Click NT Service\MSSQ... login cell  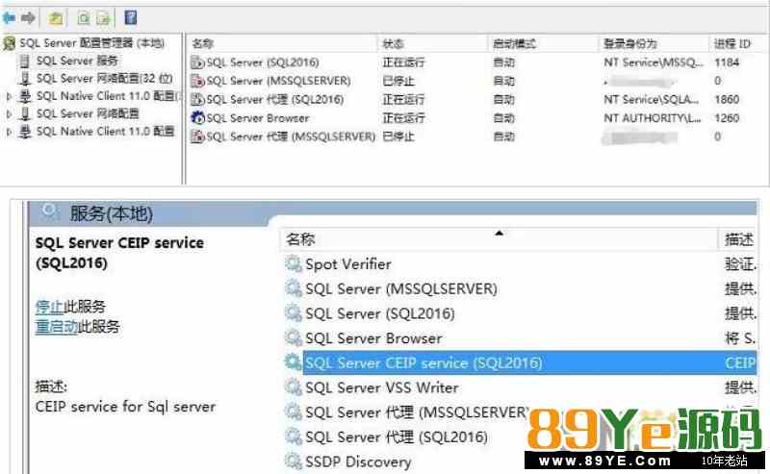tap(654, 62)
